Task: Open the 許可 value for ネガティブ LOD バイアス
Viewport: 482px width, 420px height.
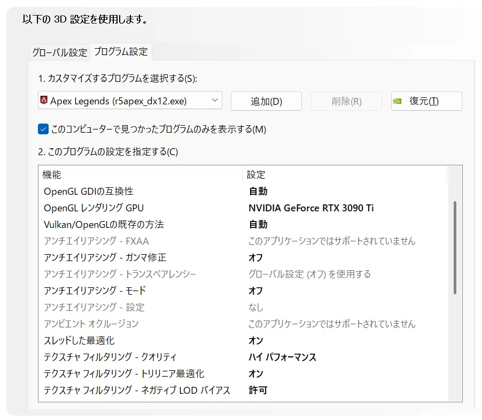Action: pyautogui.click(x=258, y=391)
